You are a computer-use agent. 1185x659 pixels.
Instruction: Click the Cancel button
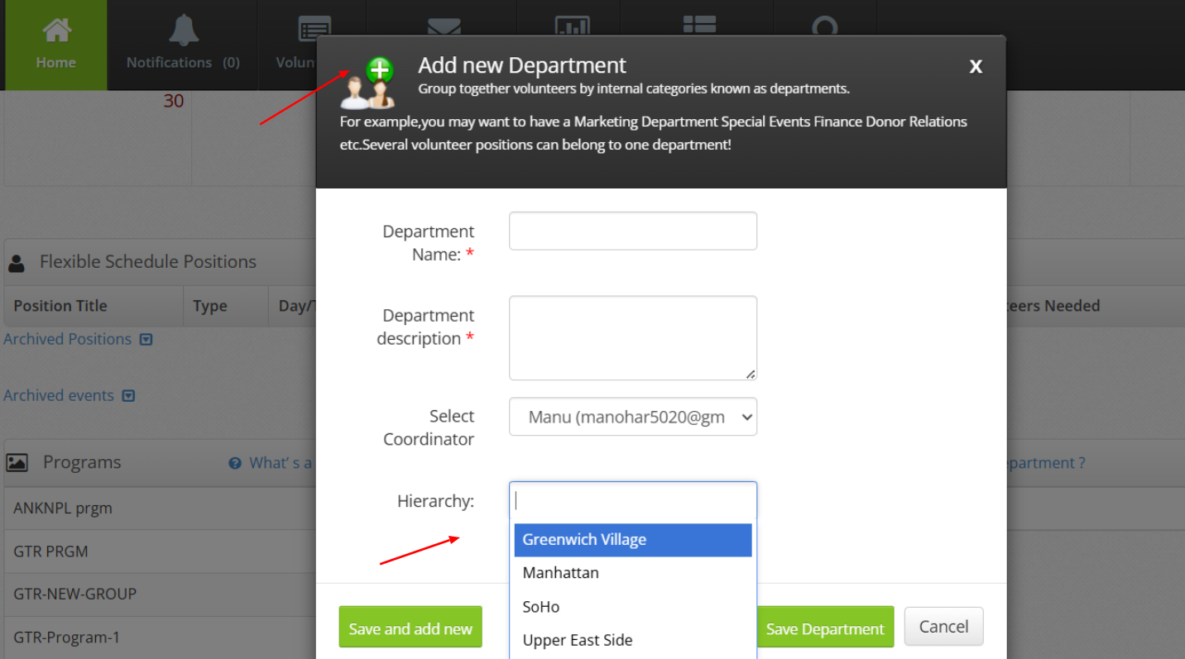click(943, 627)
